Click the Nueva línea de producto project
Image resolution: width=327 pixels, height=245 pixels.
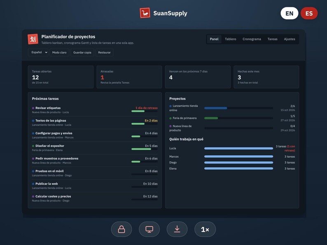232,128
